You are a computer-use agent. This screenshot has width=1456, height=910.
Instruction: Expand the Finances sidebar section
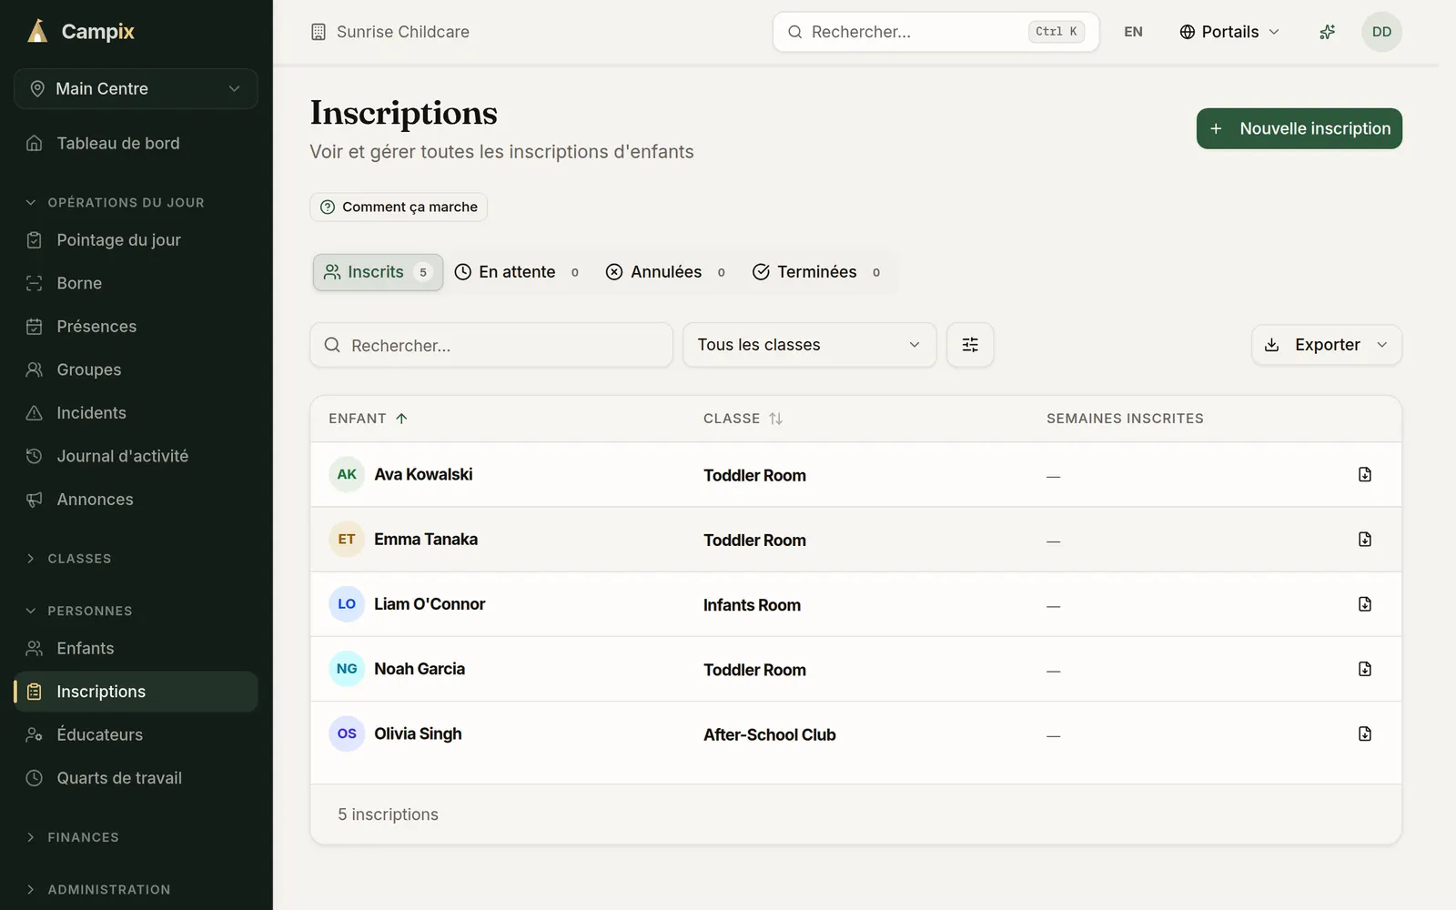coord(73,837)
